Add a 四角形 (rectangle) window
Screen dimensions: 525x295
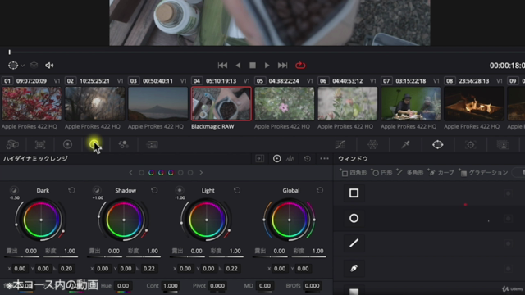354,173
